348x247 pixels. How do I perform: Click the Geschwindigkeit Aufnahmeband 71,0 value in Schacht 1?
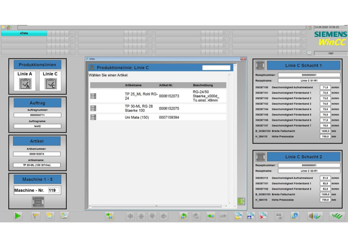pos(325,87)
